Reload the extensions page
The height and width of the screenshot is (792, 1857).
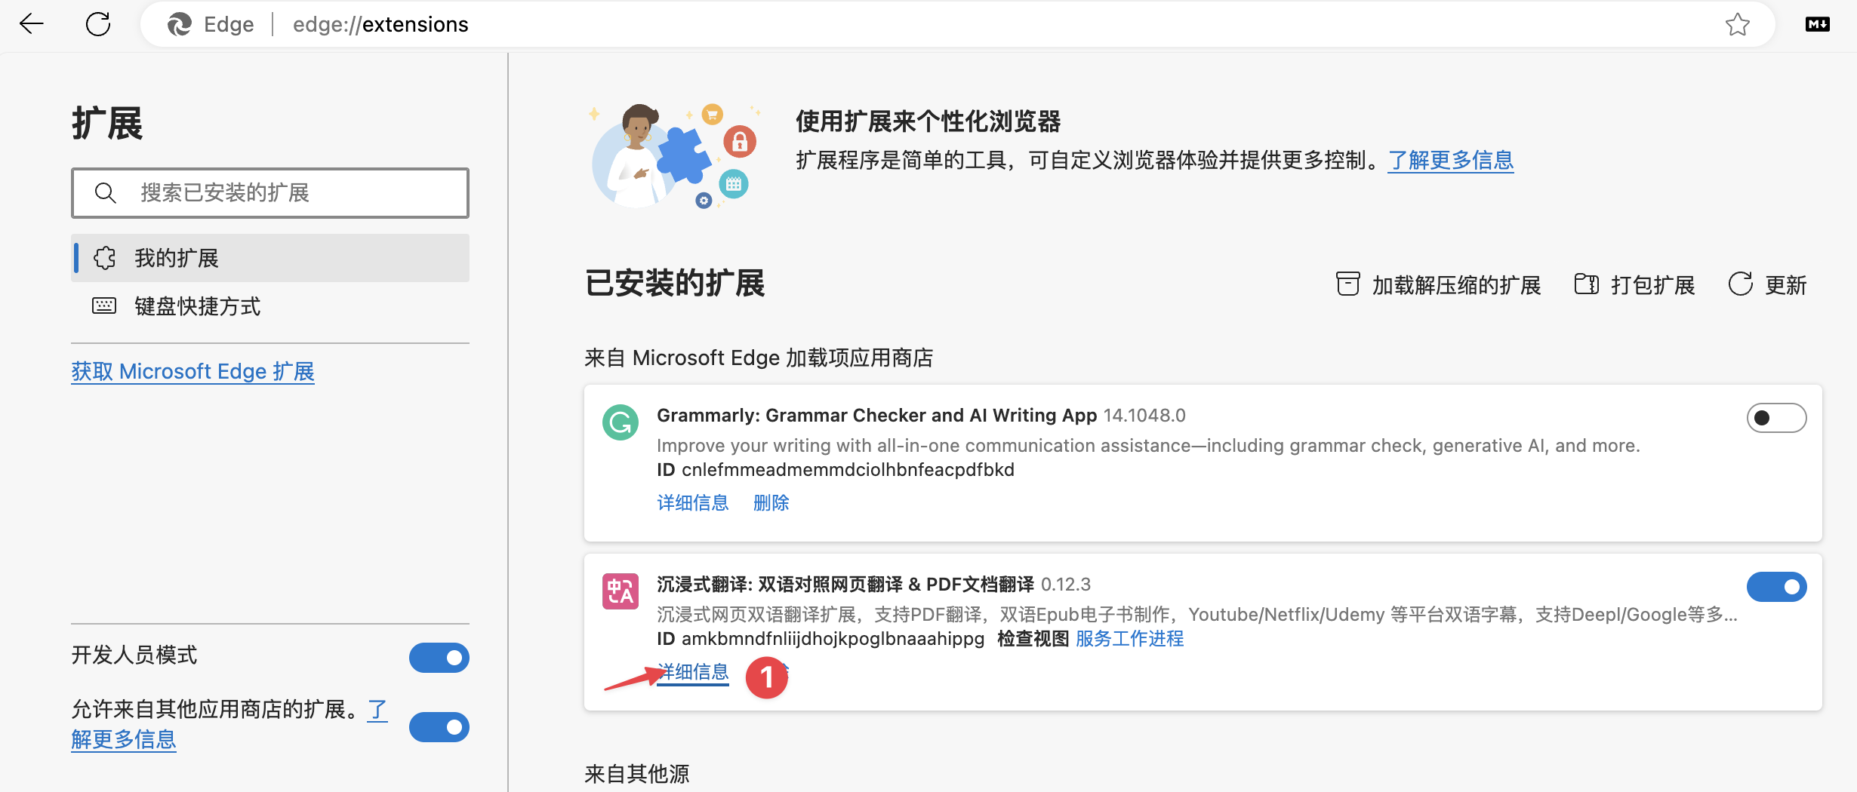click(98, 24)
